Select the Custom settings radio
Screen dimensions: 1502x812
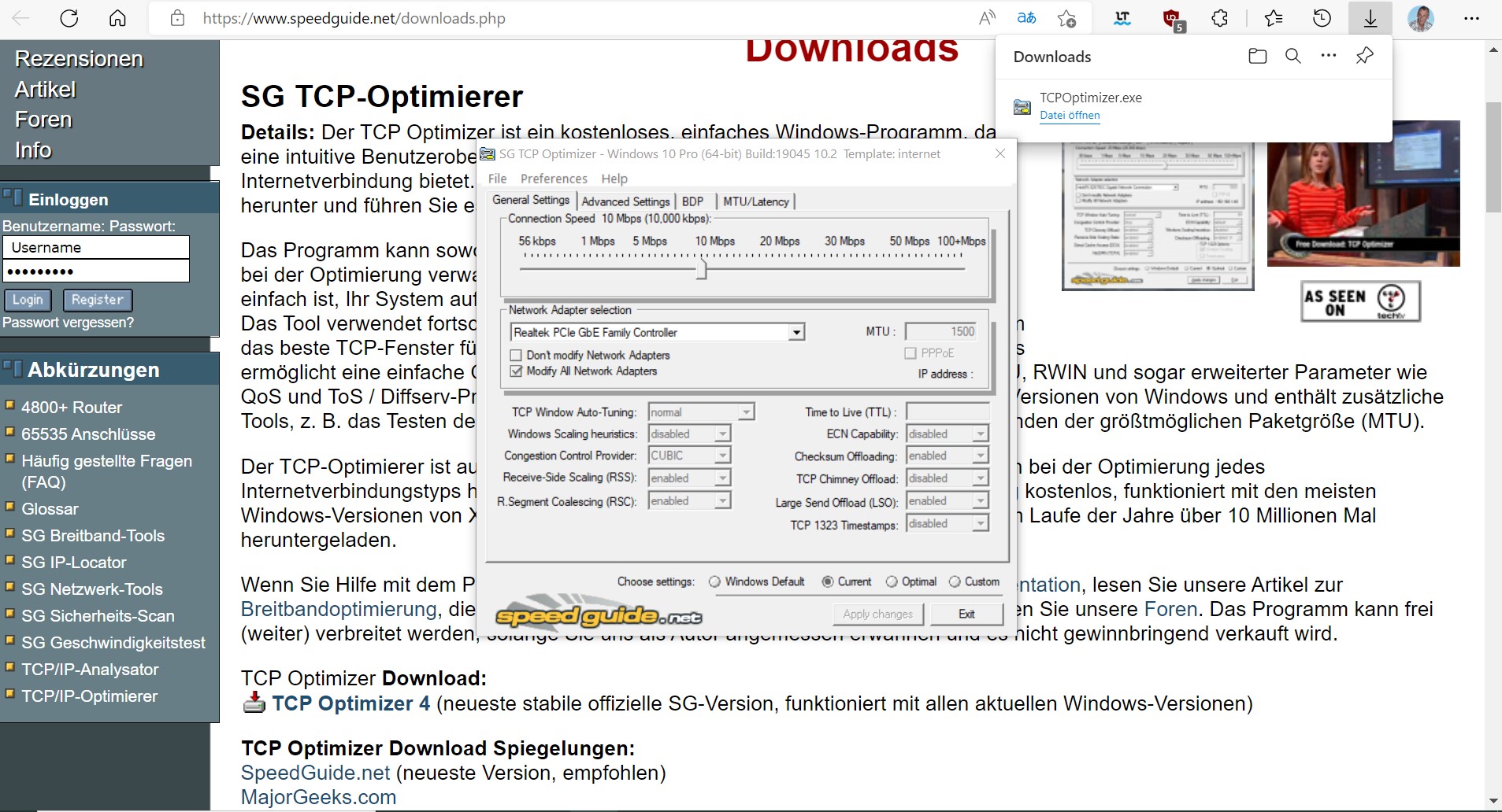955,581
